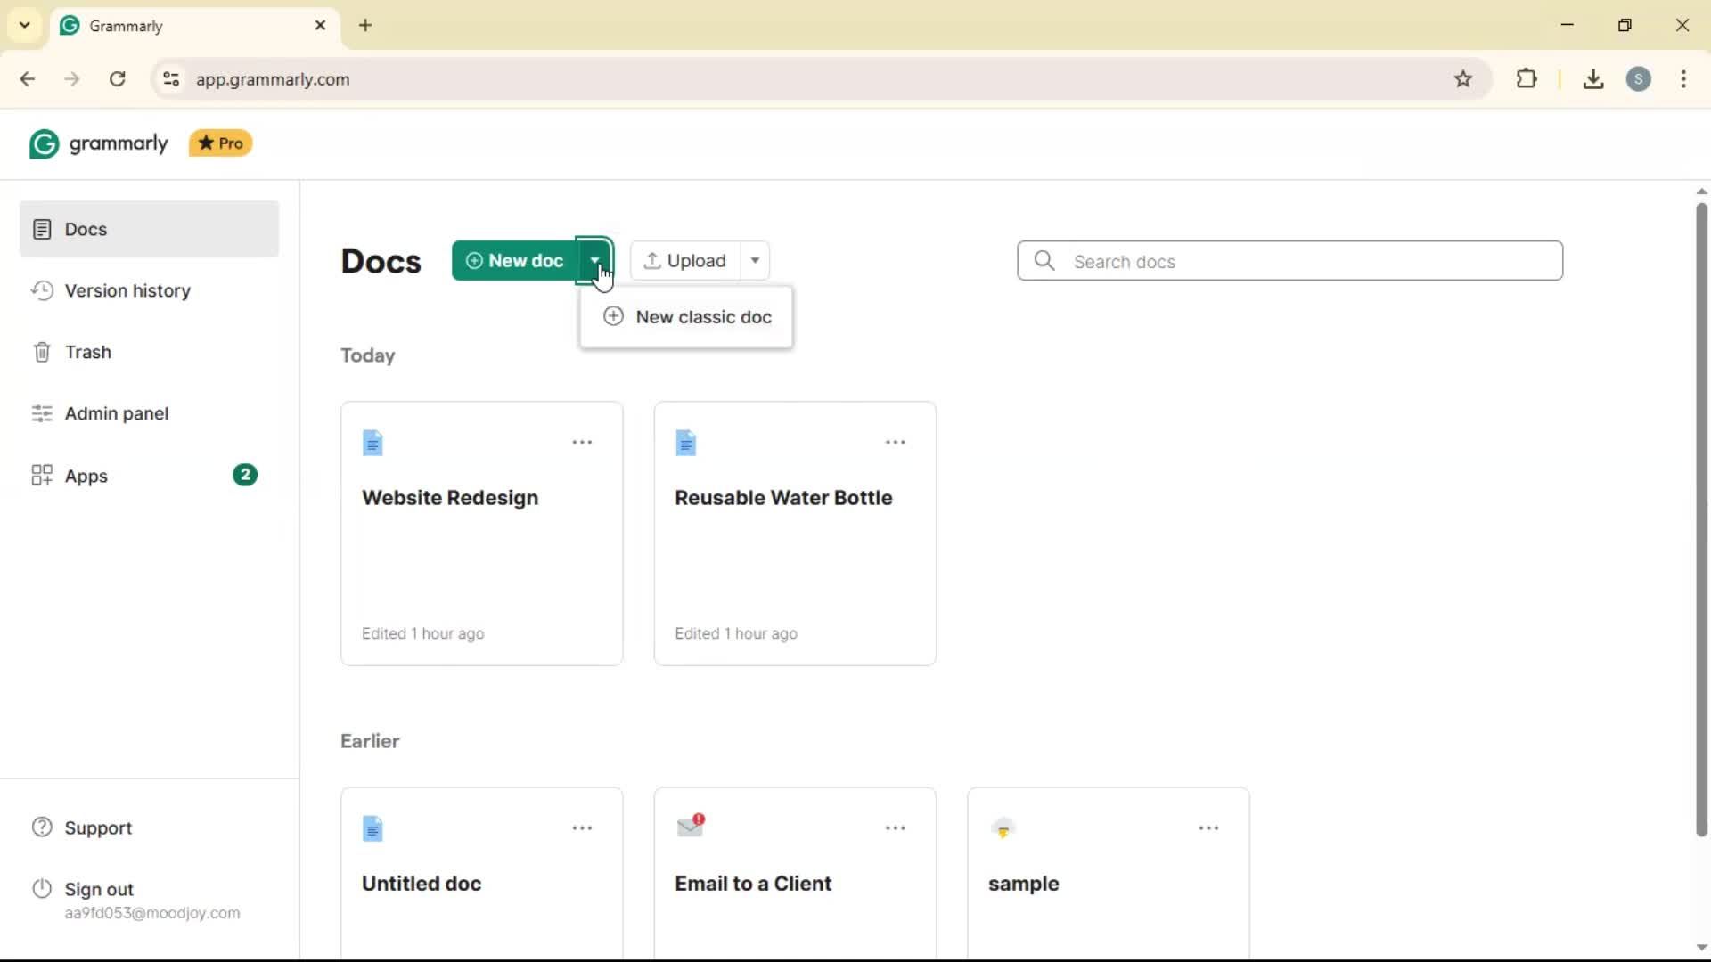Open Chrome three-dot menu
Screen dimensions: 1711x962
(1684, 79)
